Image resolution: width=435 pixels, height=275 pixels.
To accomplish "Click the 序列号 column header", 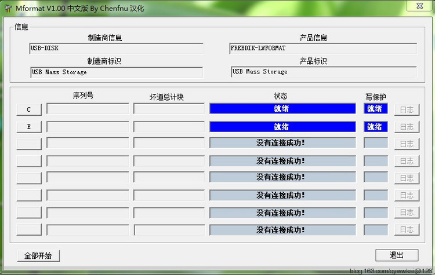I will pyautogui.click(x=83, y=96).
